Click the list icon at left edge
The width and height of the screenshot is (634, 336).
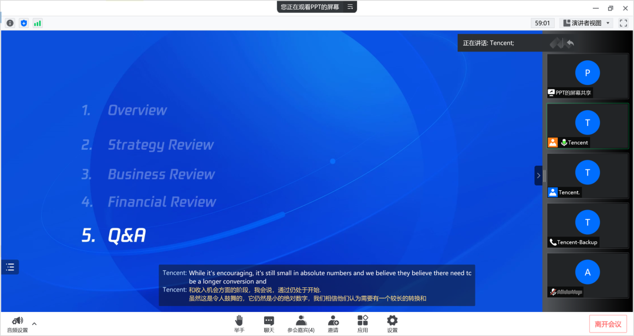pos(10,267)
